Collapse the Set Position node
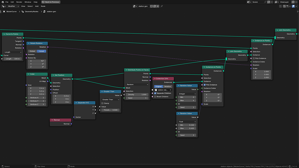The image size is (299, 168). tap(53, 75)
